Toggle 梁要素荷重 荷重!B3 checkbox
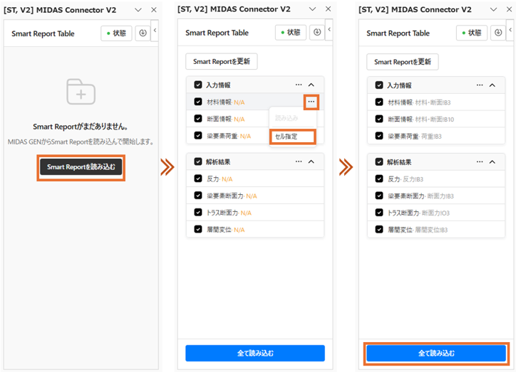Screen dimensions: 516x372 [379, 136]
